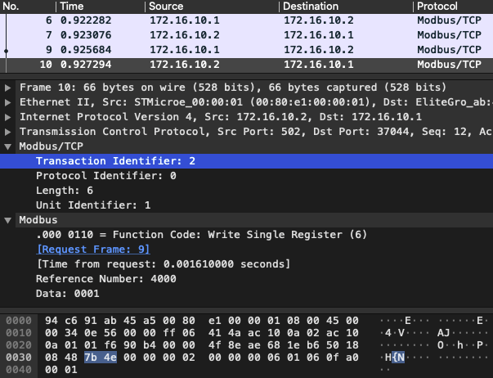Select the Protocol Identifier: 0 field
This screenshot has width=493, height=378.
247,176
